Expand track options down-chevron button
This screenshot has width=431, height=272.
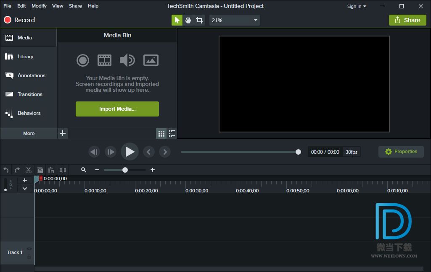pos(25,189)
